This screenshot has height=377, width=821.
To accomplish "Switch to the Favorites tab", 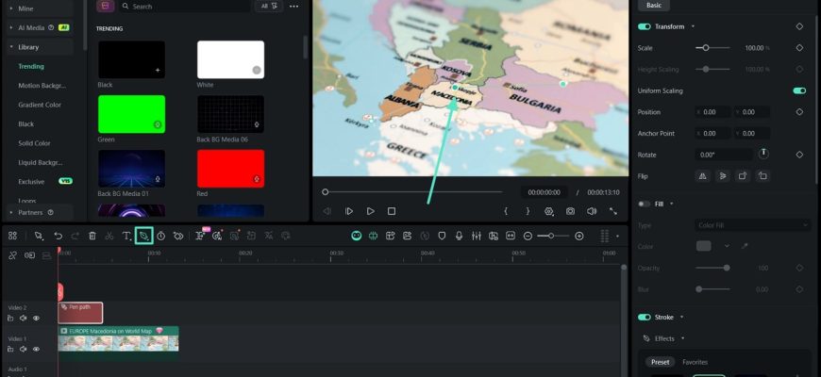I will [x=695, y=362].
